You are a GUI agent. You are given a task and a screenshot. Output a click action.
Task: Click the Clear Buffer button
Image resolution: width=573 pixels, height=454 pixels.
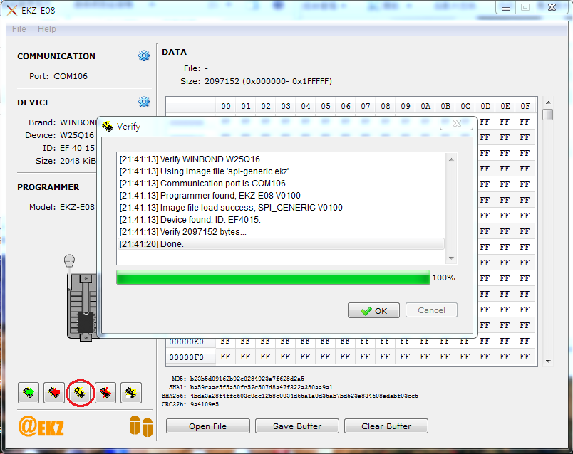point(386,426)
